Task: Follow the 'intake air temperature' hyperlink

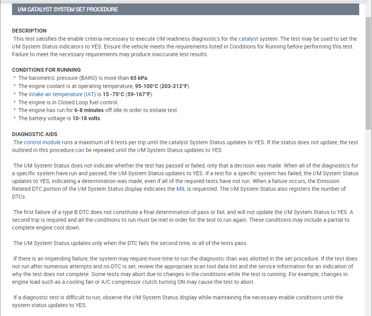Action: click(55, 94)
